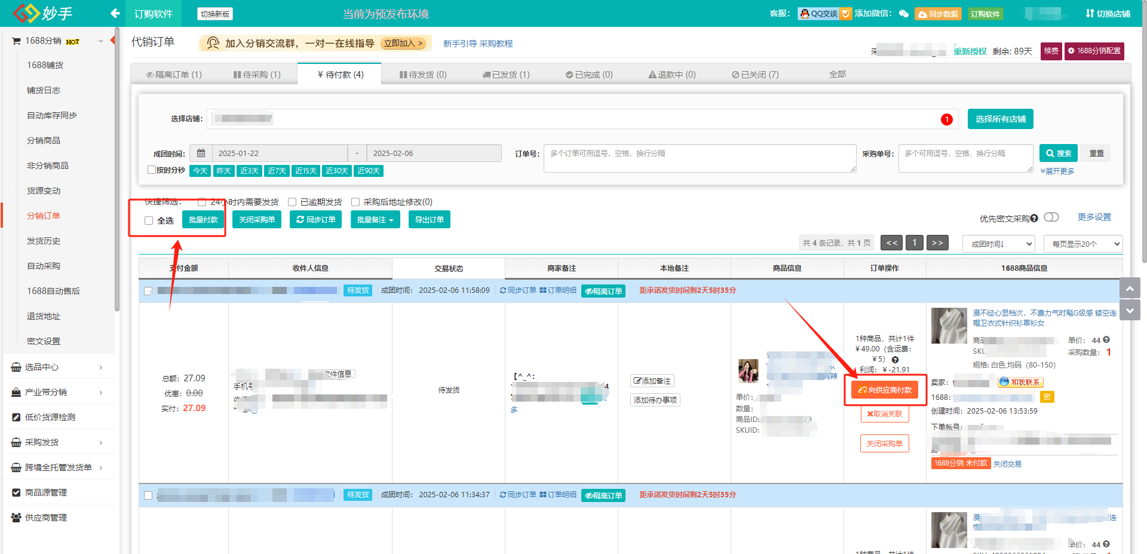Click the 同步数据 cloud button

[x=938, y=14]
